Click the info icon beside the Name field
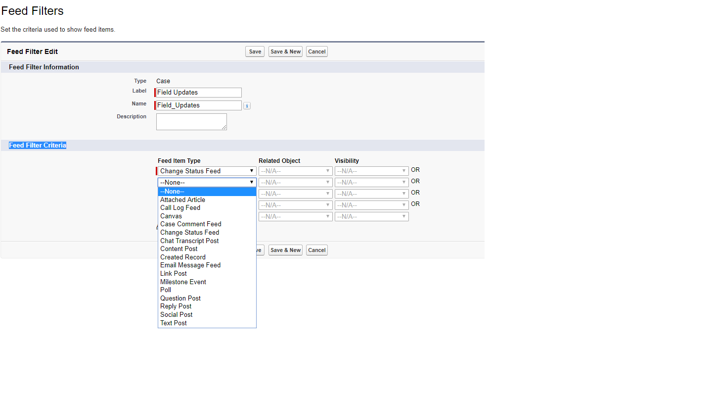This screenshot has height=401, width=712. pyautogui.click(x=247, y=105)
